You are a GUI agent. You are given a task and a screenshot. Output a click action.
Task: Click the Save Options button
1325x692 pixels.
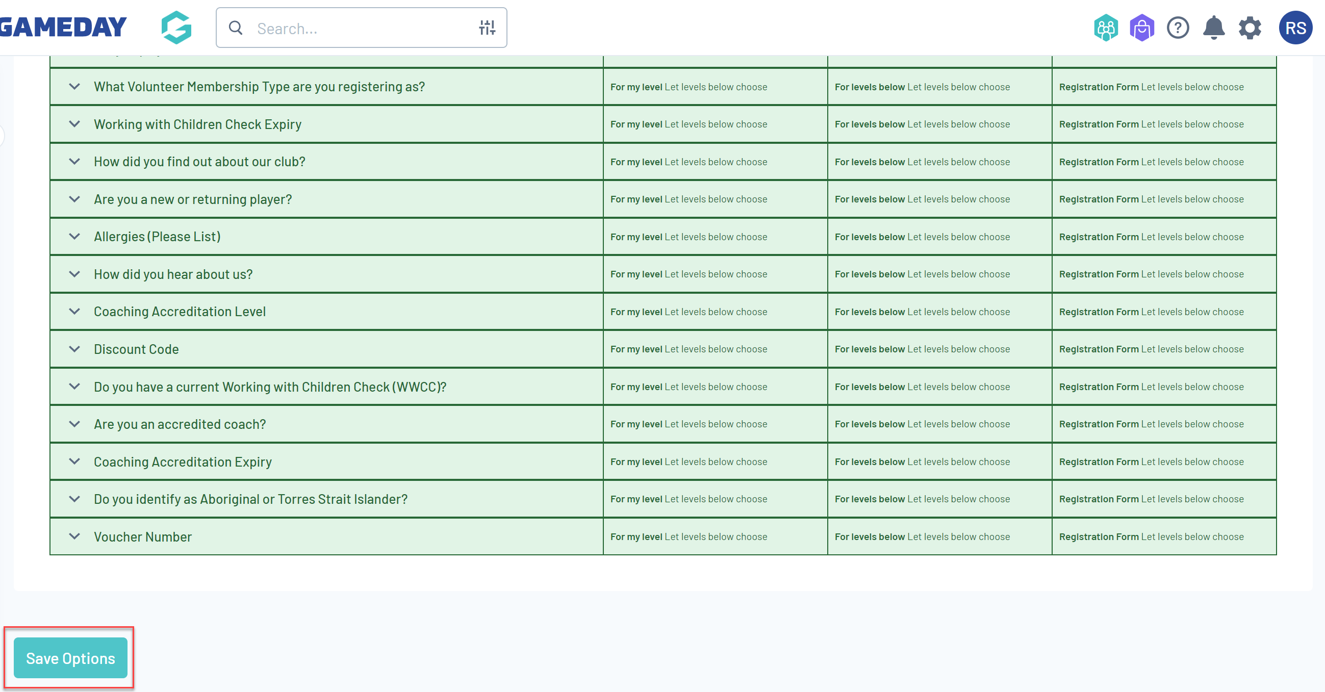[70, 658]
